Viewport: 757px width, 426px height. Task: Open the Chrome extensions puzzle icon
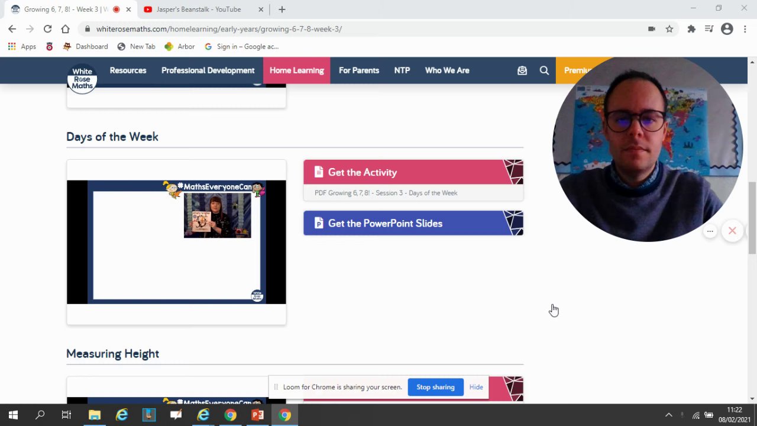(691, 28)
